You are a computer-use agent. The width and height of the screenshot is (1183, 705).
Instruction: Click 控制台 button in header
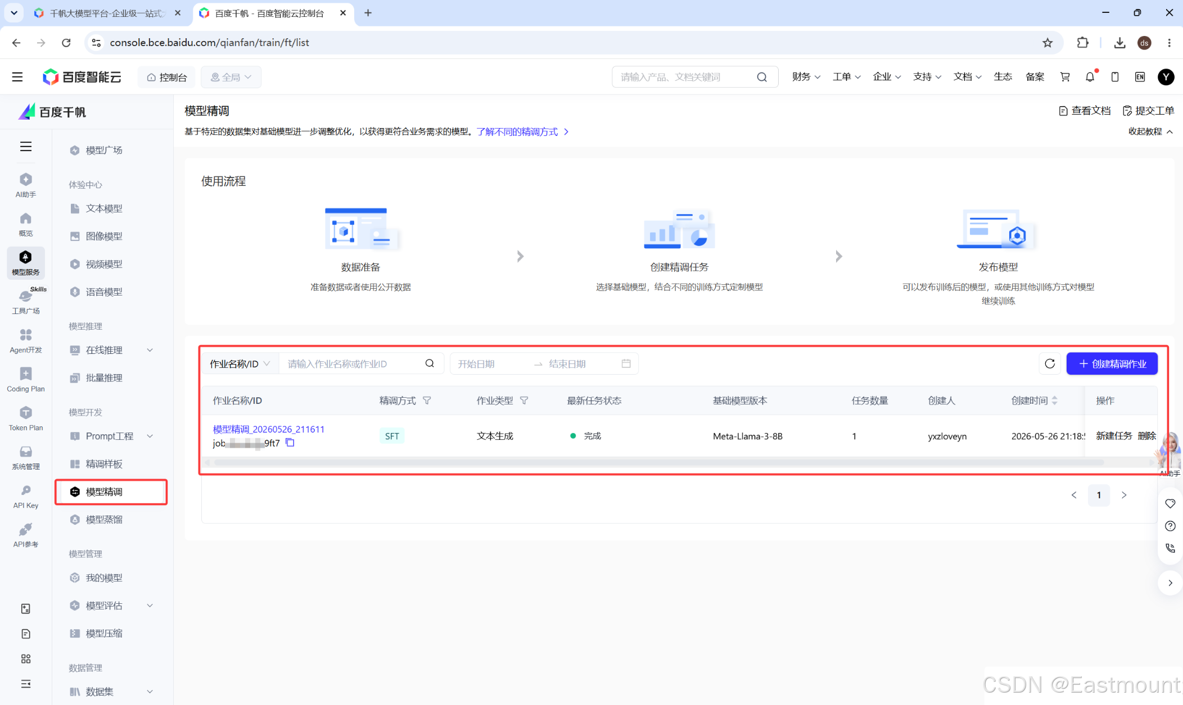tap(166, 77)
